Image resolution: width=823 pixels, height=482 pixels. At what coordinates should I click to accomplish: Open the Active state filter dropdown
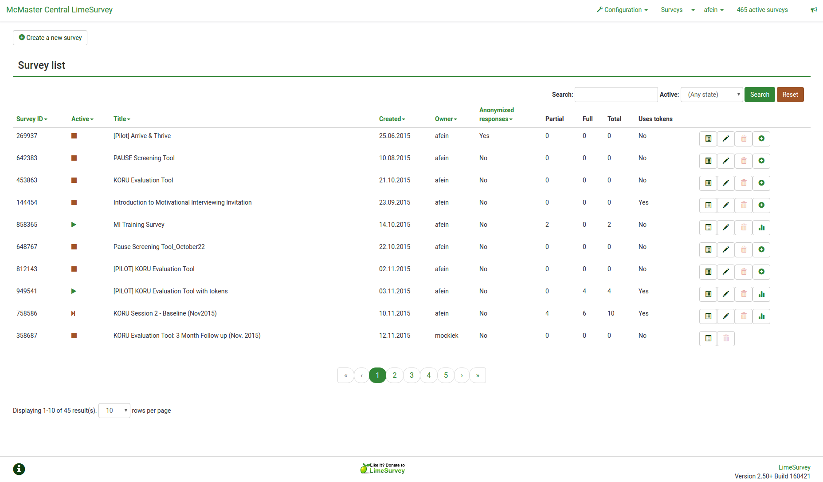[712, 95]
